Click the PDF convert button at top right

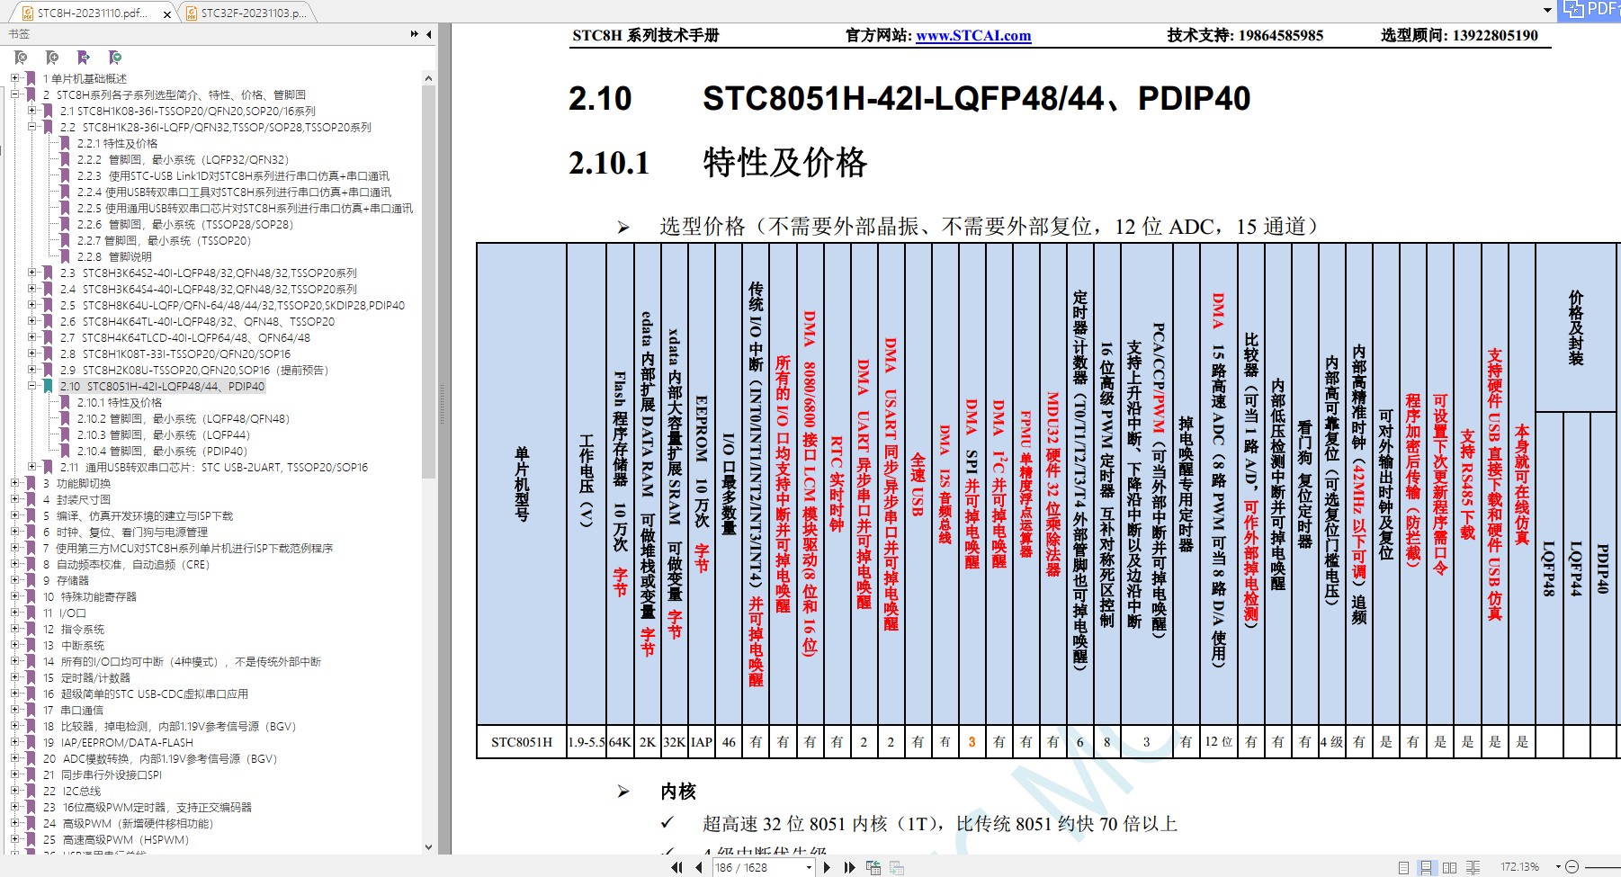coord(1591,10)
